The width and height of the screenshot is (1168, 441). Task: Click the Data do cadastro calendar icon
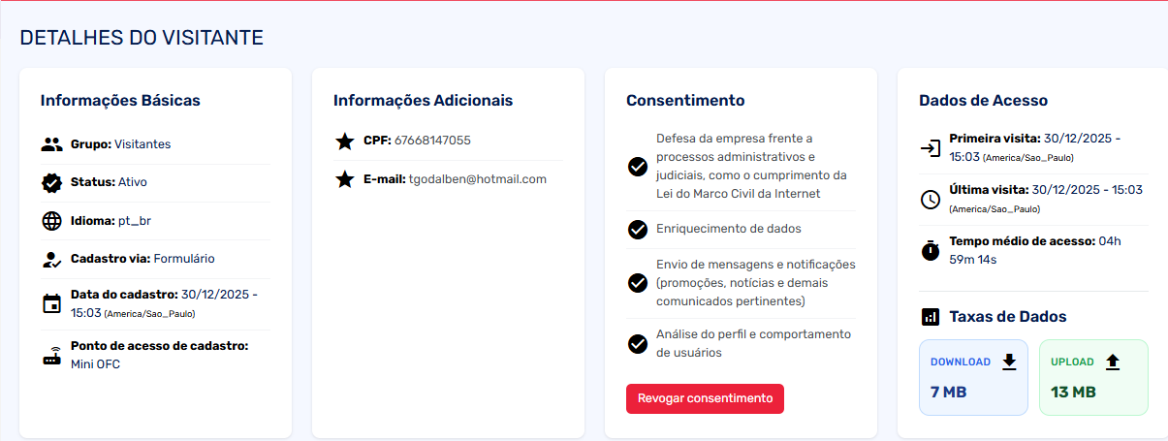tap(52, 303)
